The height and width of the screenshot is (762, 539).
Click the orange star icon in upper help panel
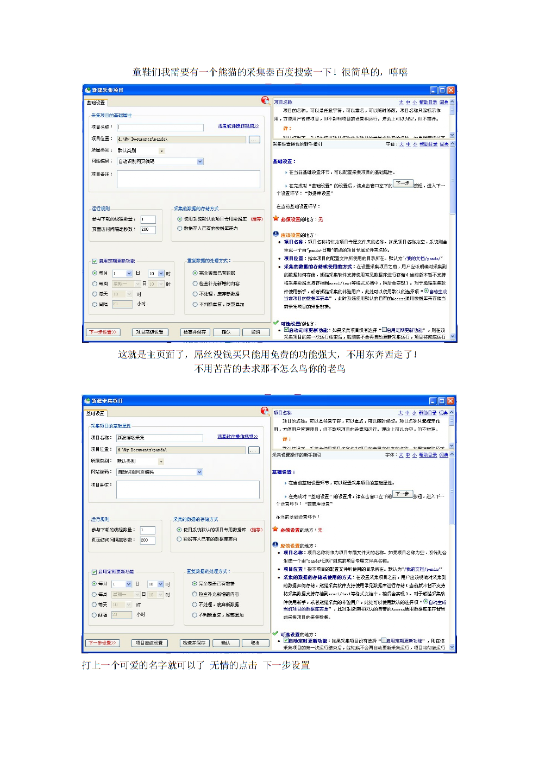pyautogui.click(x=276, y=218)
